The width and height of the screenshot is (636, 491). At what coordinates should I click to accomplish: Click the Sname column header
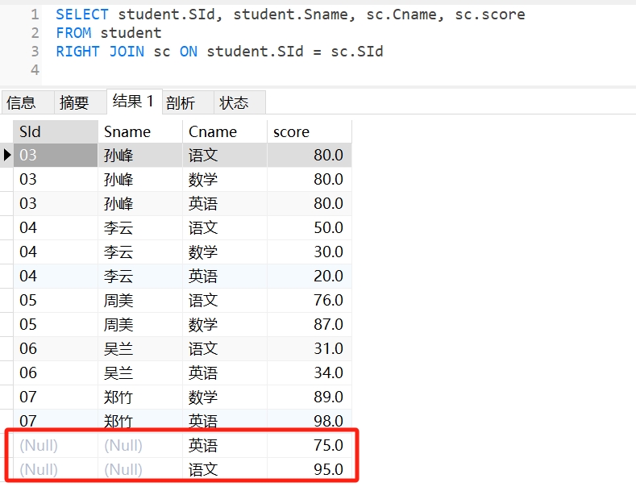[139, 131]
